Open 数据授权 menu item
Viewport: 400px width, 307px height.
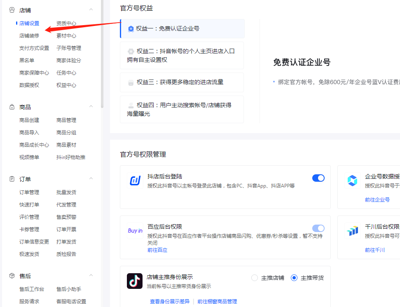(29, 85)
